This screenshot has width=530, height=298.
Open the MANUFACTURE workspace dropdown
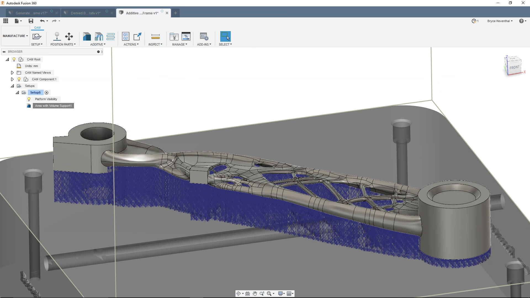[15, 36]
